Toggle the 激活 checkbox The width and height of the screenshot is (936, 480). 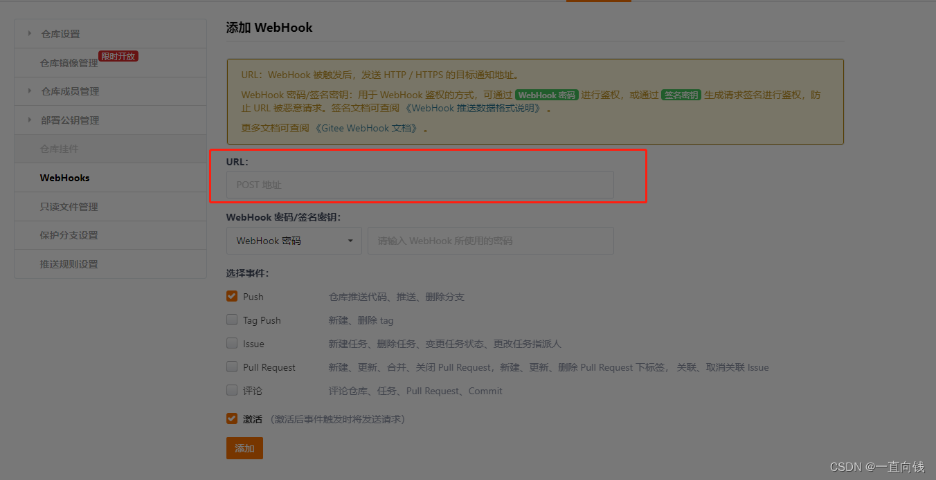[232, 418]
